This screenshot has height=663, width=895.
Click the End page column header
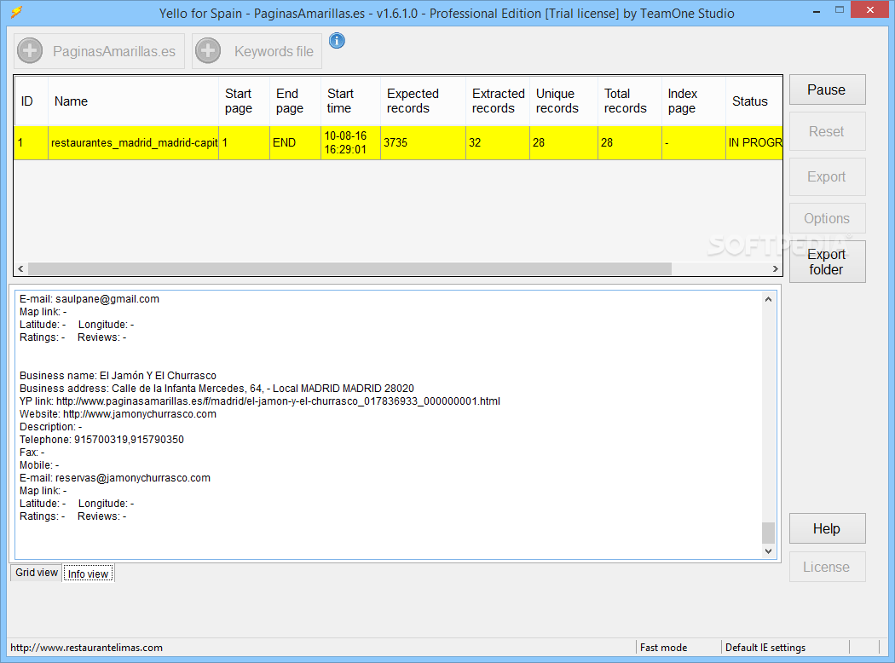point(295,101)
